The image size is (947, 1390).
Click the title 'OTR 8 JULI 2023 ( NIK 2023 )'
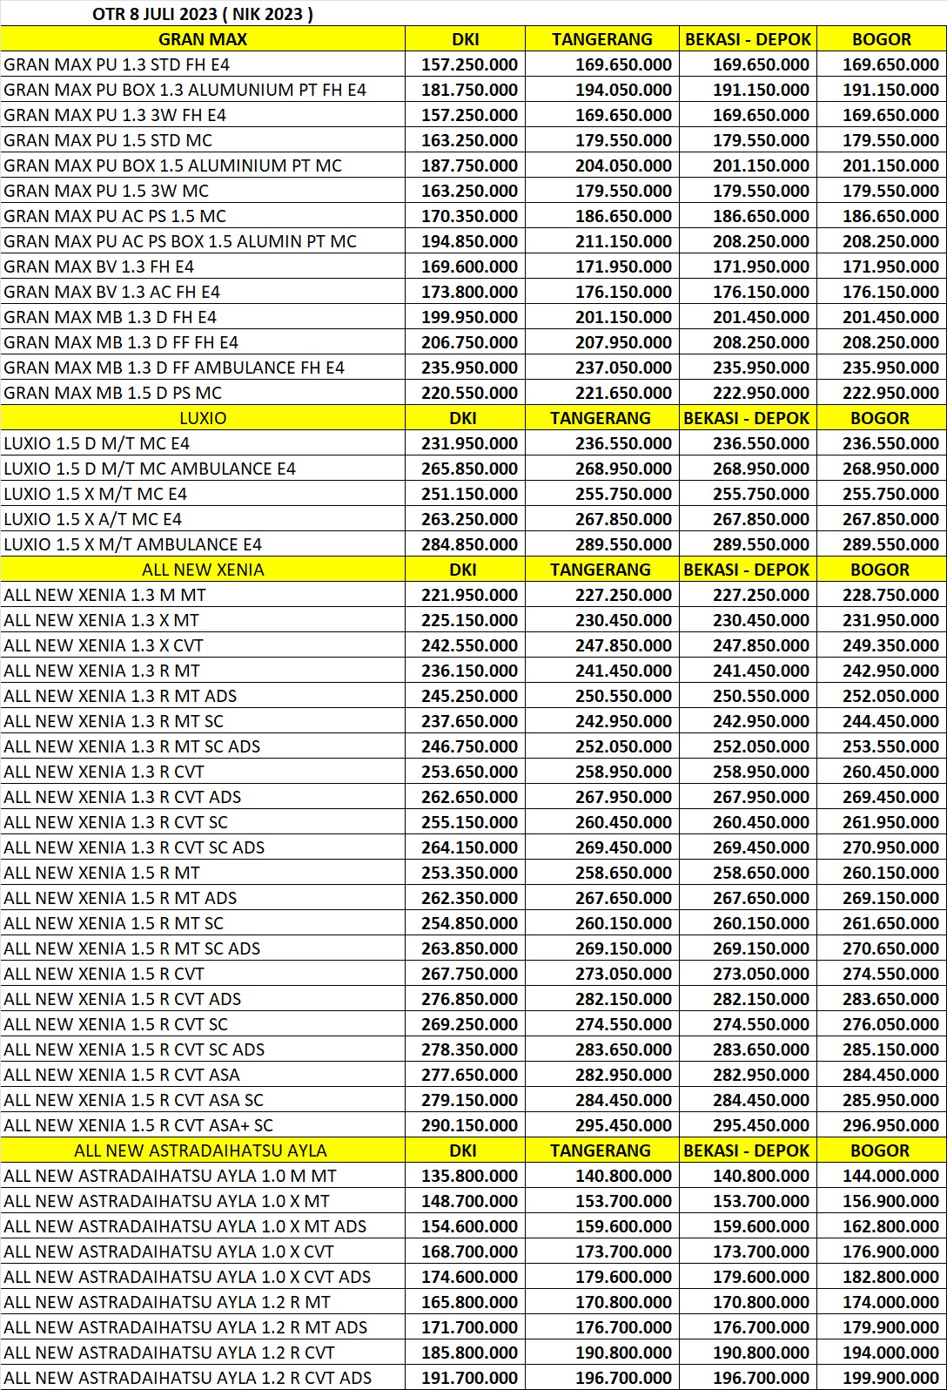203,14
